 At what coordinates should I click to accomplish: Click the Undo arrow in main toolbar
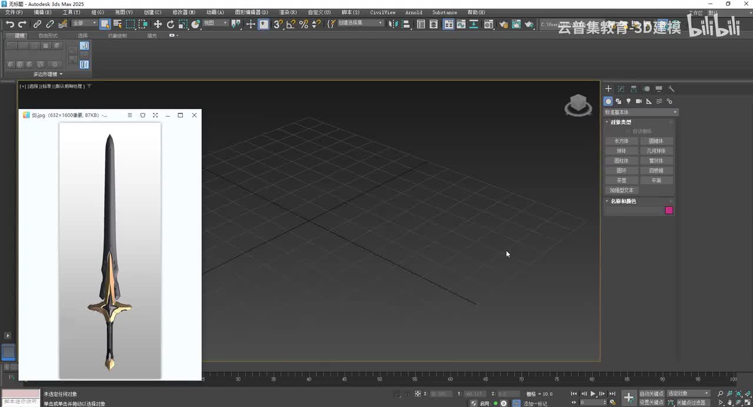click(x=10, y=24)
